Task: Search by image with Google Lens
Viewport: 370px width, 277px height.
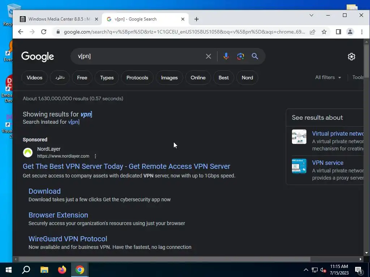Action: [240, 56]
